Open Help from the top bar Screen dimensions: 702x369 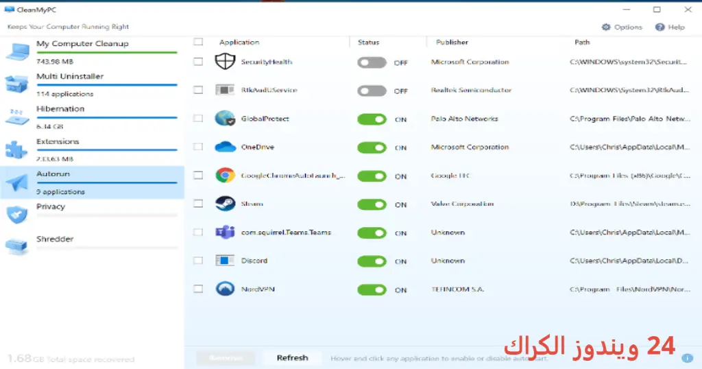(670, 27)
